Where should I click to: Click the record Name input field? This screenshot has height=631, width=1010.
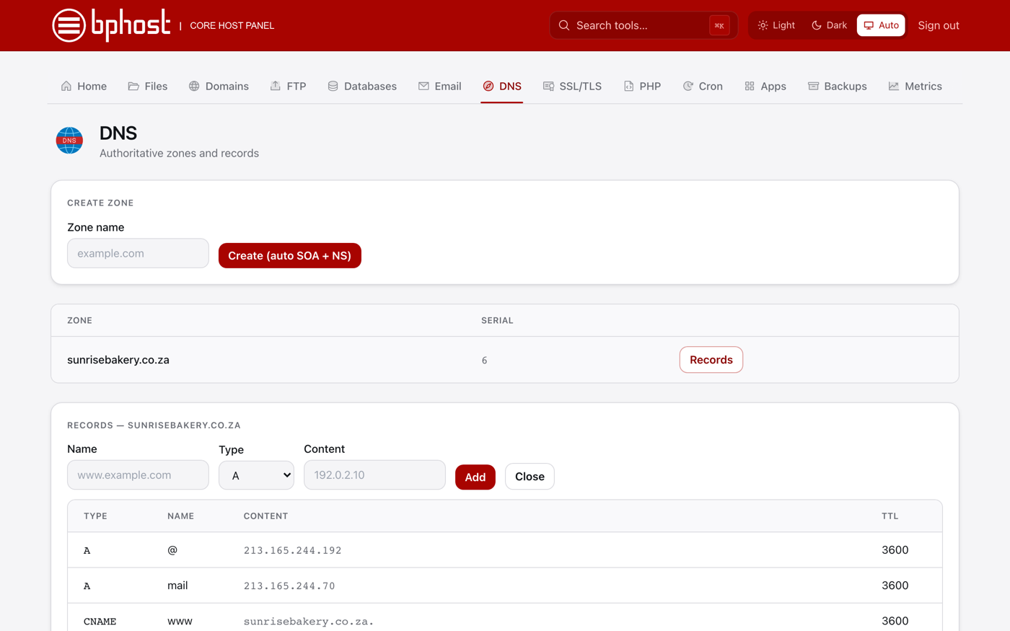tap(138, 475)
